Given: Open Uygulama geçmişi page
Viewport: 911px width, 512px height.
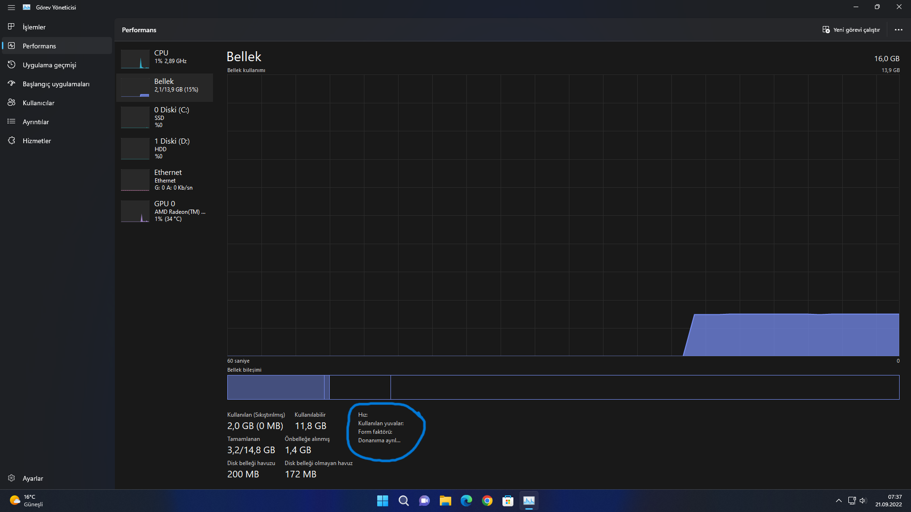Looking at the screenshot, I should tap(57, 65).
